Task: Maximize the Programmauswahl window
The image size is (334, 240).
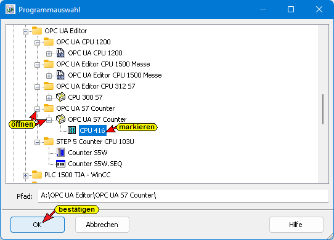Action: click(291, 9)
